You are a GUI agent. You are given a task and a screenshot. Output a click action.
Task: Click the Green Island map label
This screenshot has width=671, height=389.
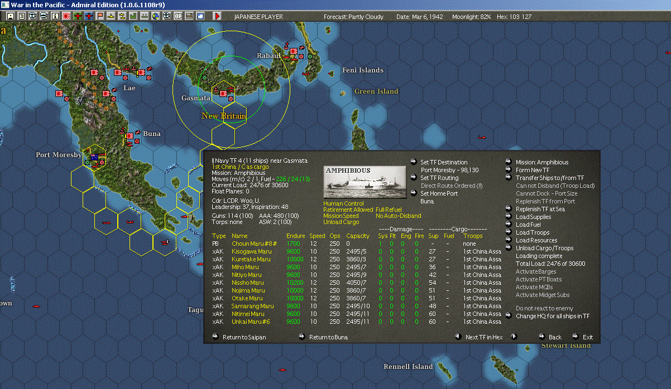376,91
